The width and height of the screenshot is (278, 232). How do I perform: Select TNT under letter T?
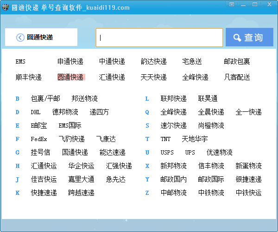pos(165,139)
